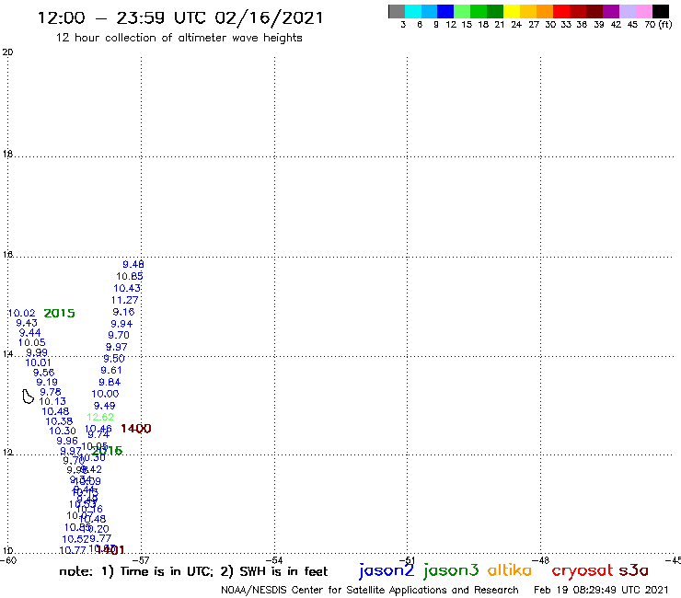Click the -57 longitude axis label

[141, 560]
